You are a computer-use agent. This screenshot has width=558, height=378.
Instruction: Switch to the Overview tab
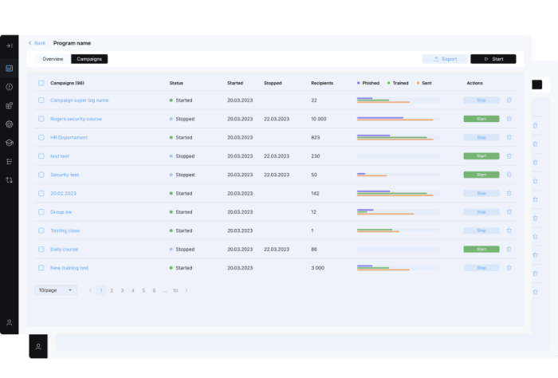53,59
